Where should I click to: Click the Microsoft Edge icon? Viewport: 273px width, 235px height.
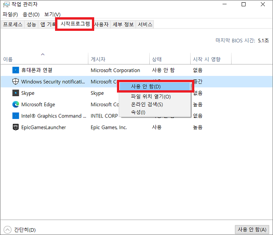coord(15,104)
